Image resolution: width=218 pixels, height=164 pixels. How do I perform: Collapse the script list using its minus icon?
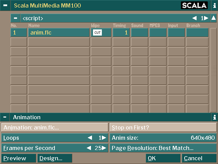pyautogui.click(x=15, y=18)
